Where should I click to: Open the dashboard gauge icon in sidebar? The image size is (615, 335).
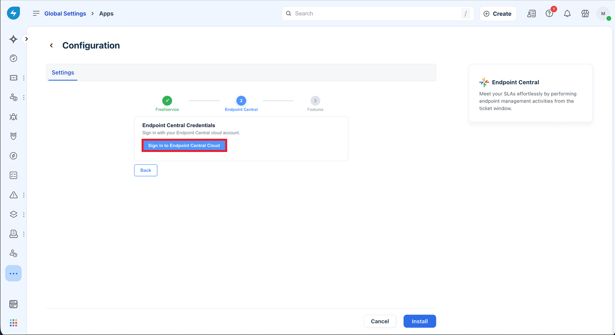click(13, 58)
